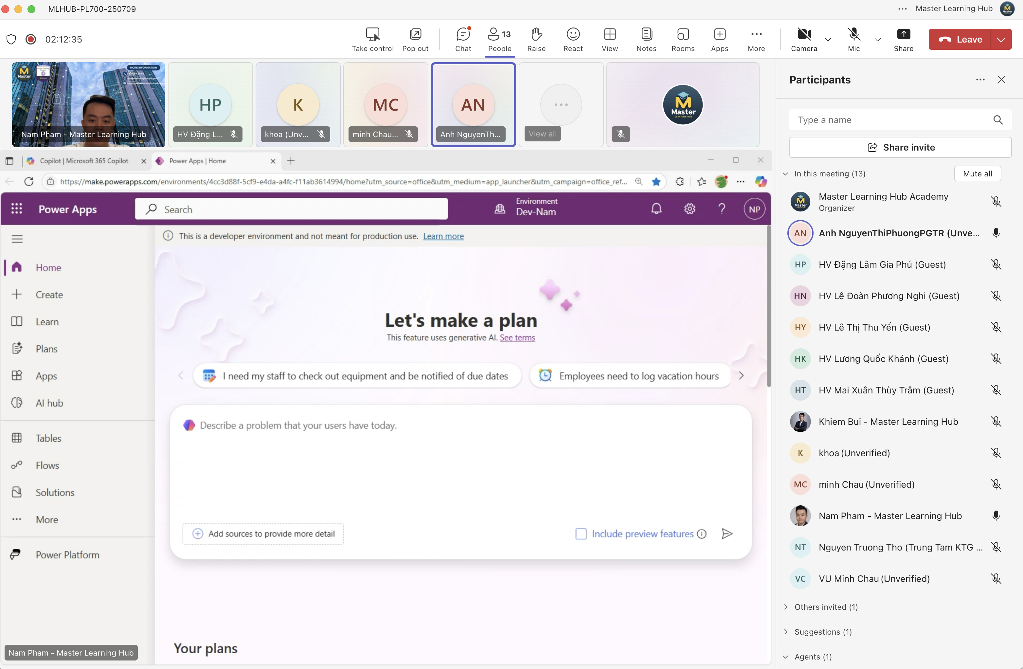
Task: Toggle mic for Khiem Bui
Action: 996,421
